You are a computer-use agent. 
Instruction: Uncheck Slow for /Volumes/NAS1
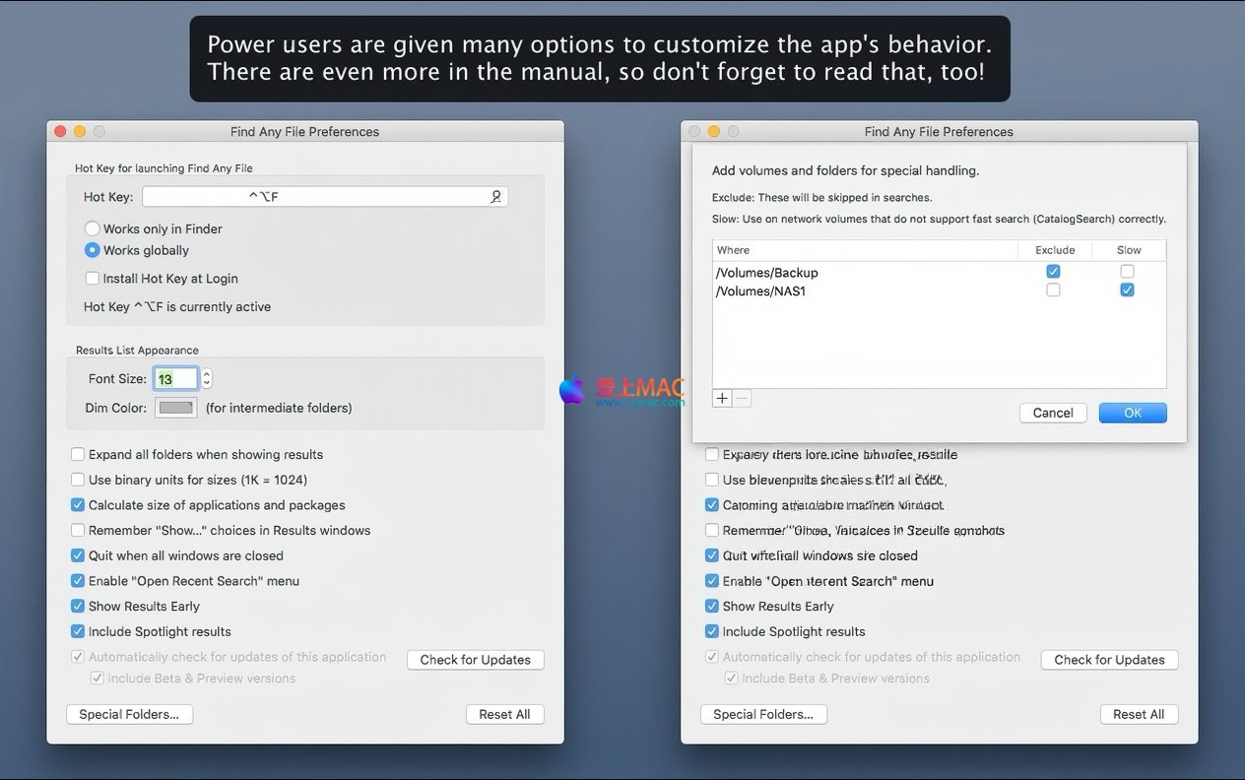pos(1127,291)
